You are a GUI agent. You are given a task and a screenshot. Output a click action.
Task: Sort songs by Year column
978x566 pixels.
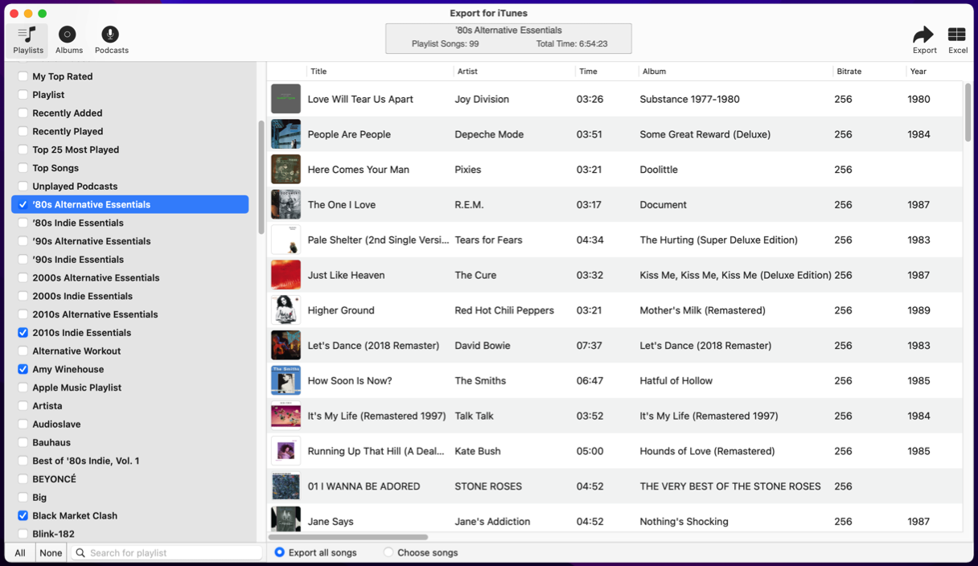pyautogui.click(x=918, y=72)
